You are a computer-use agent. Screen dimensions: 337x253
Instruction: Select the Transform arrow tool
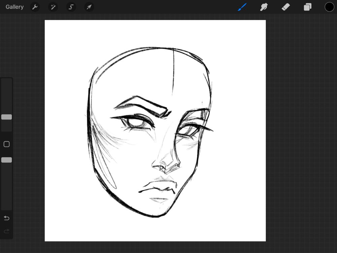coord(89,7)
